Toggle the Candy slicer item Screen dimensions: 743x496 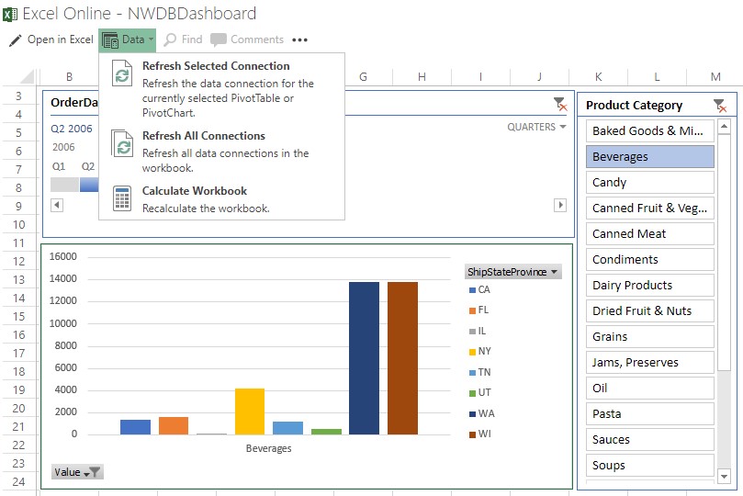pyautogui.click(x=649, y=183)
